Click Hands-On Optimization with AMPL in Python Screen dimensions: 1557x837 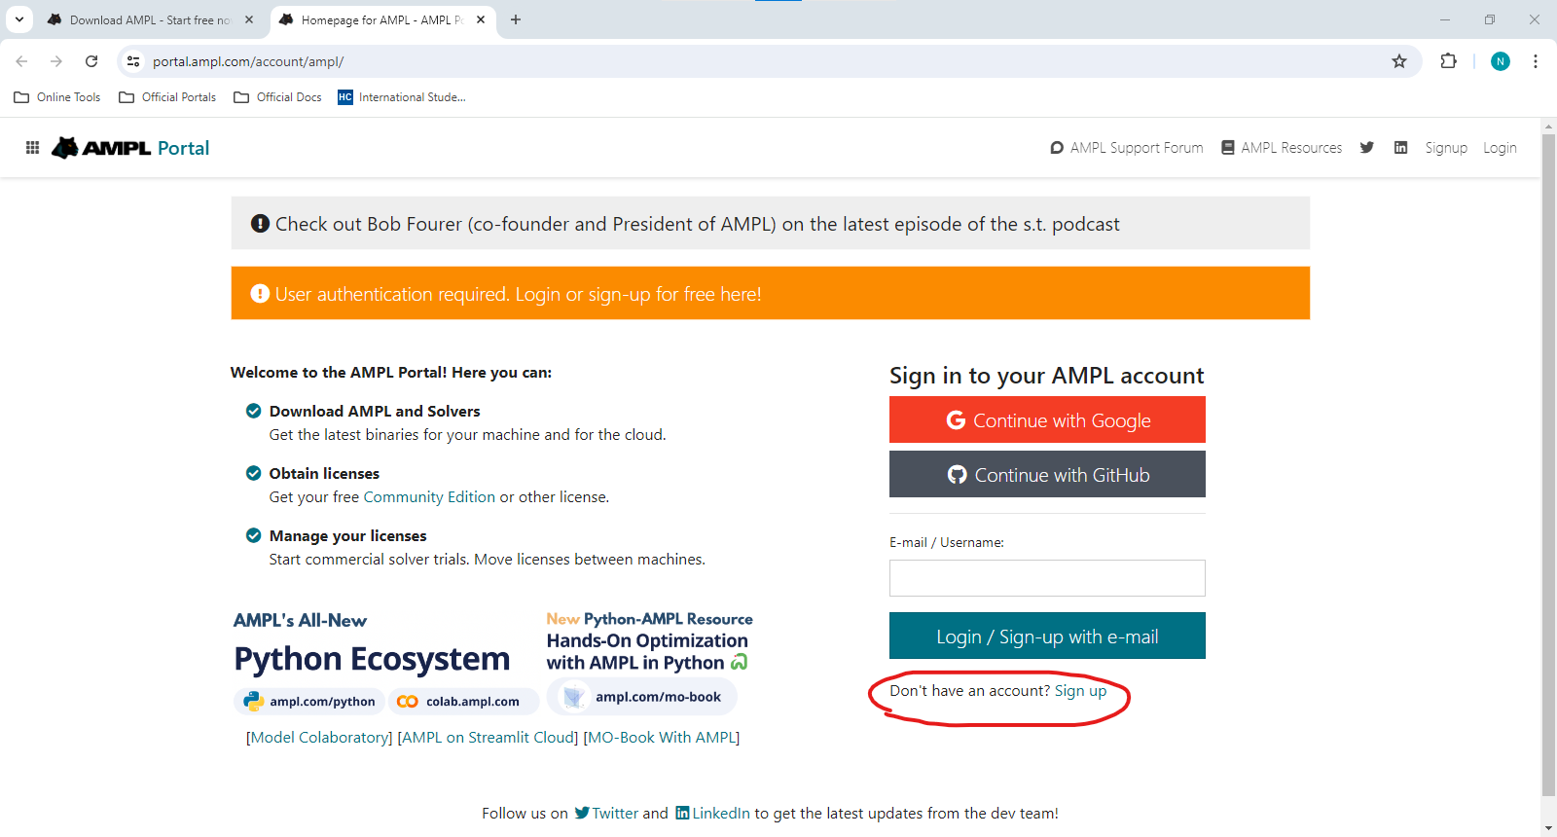pos(647,652)
